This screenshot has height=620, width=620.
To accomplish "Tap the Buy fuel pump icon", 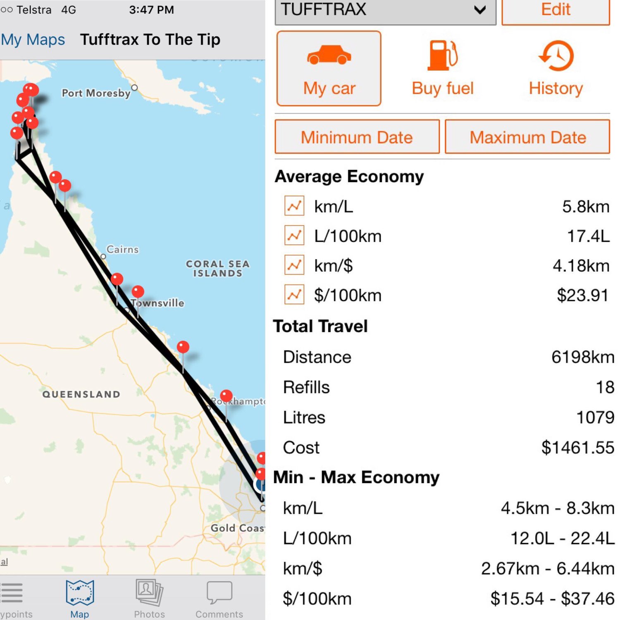I will click(443, 55).
